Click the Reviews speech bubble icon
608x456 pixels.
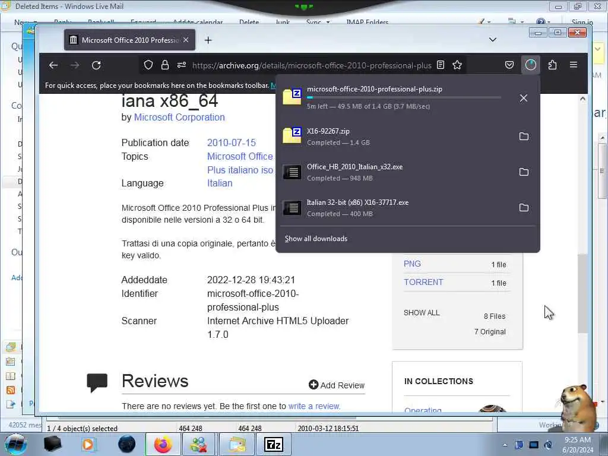point(97,383)
